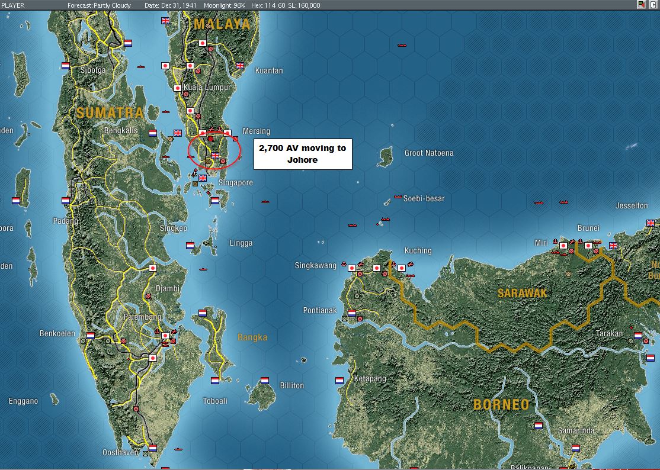This screenshot has width=660, height=470.
Task: Select the red ship icon beside Soebi-besar
Action: [398, 197]
